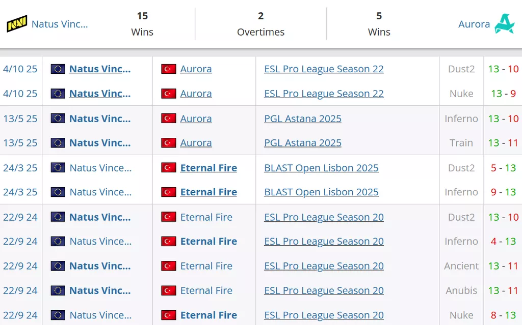Select Natus Vincere in the 8 - 13 Nuke row
This screenshot has height=325, width=522.
click(x=100, y=315)
